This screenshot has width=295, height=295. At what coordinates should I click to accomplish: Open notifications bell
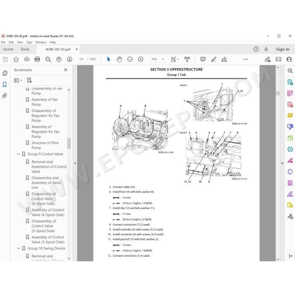point(266,49)
